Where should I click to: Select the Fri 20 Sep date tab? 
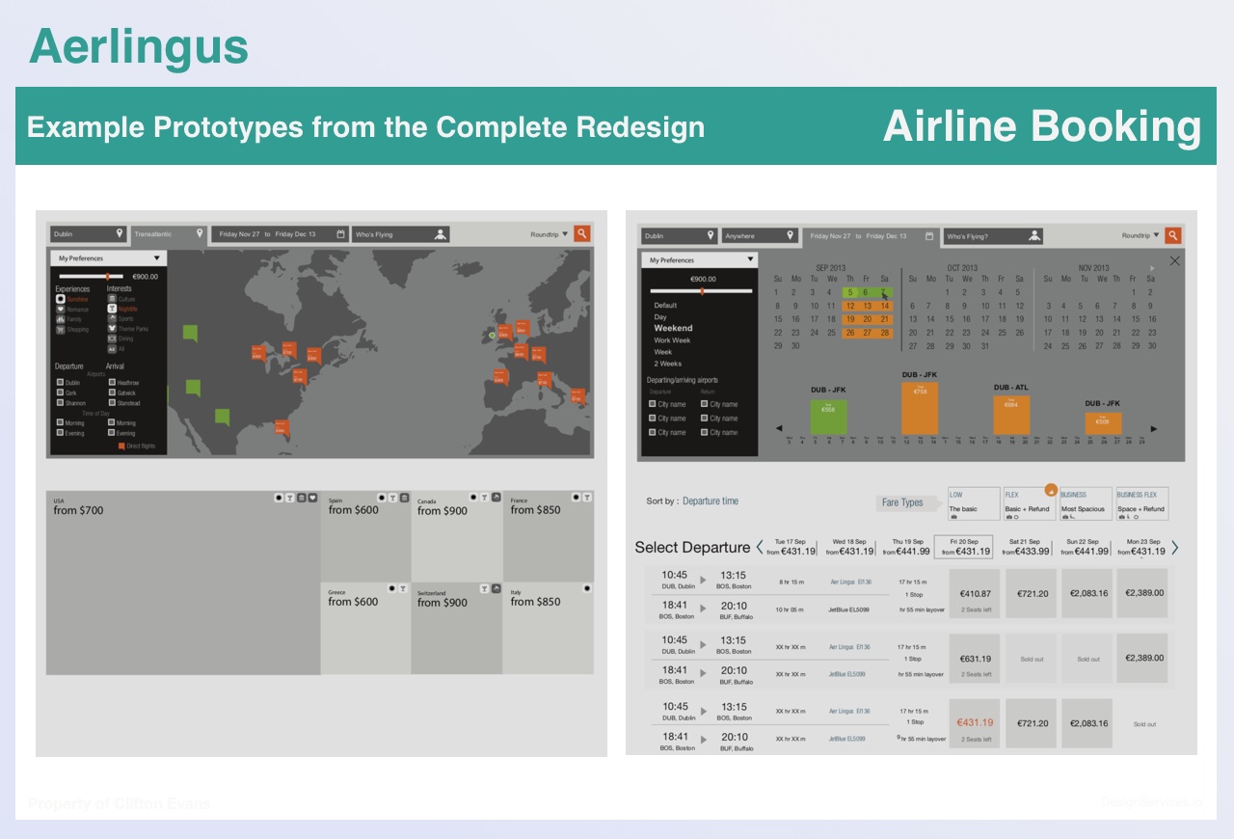(964, 547)
